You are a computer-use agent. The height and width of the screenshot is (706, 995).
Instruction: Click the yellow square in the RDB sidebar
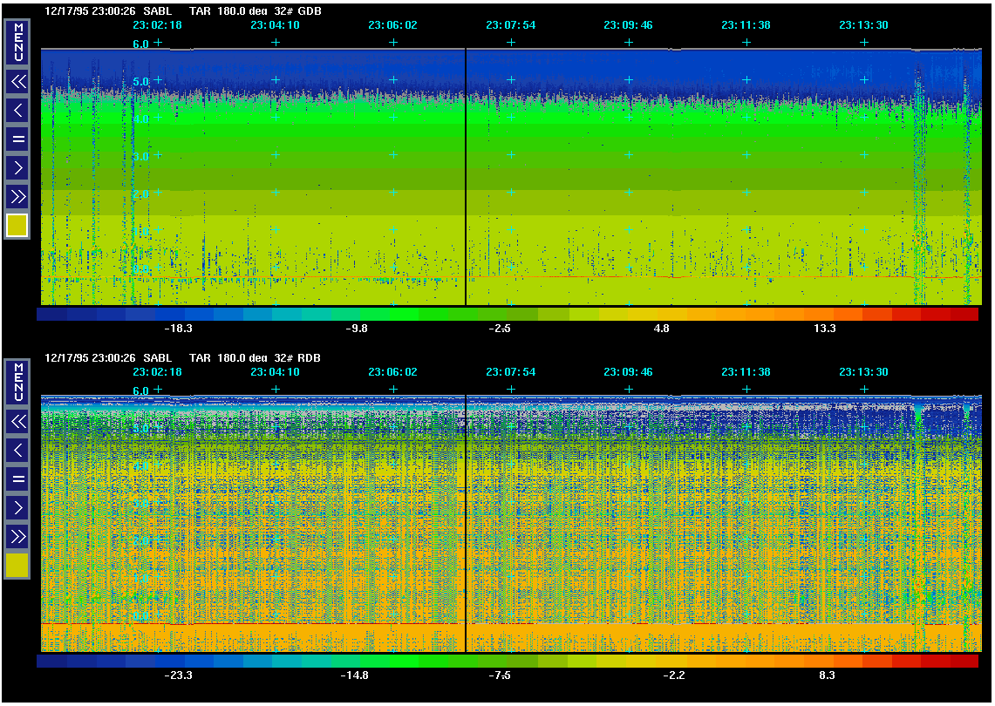pyautogui.click(x=17, y=566)
